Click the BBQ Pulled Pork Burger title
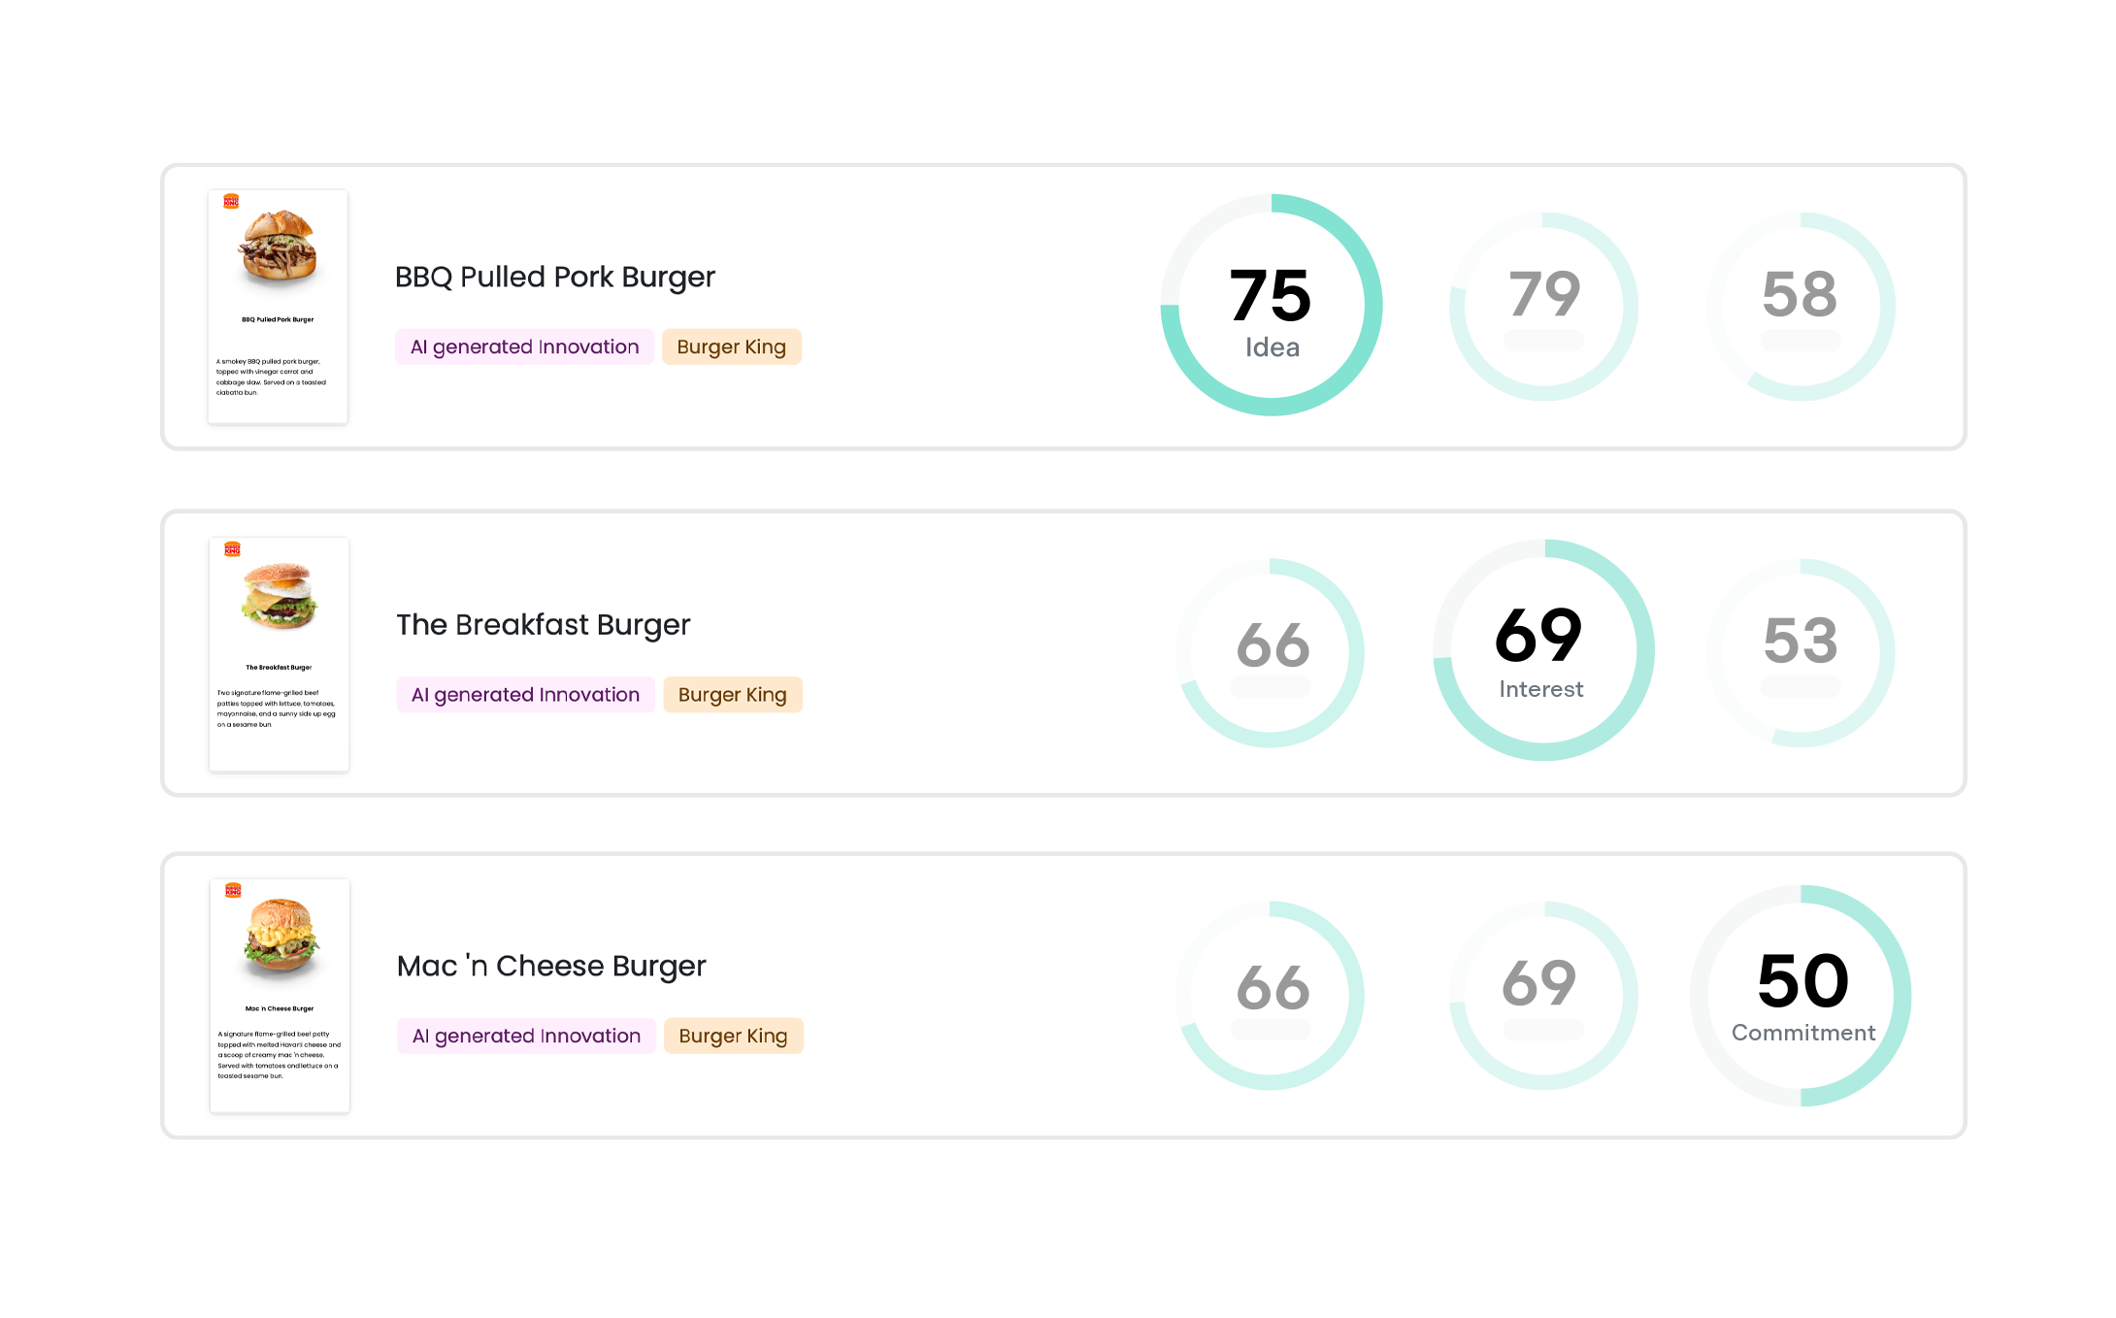 pos(554,278)
